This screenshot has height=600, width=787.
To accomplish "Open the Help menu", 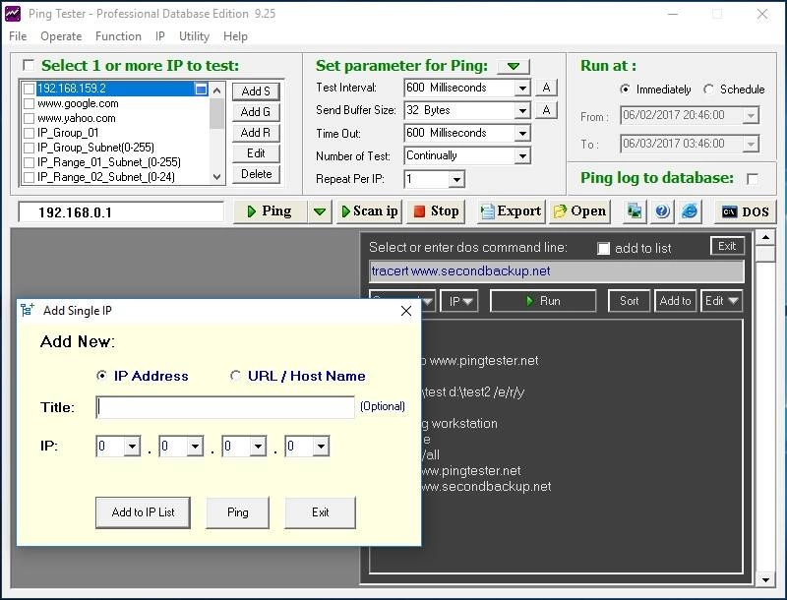I will coord(235,36).
